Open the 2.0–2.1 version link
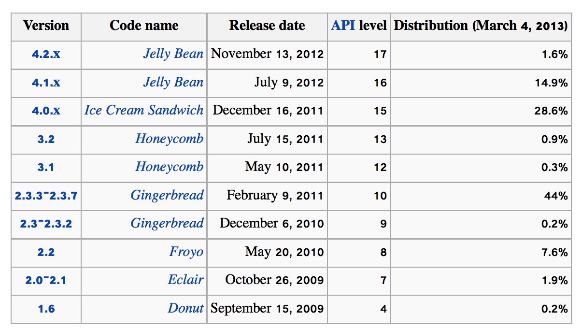Viewport: 581px width, 329px height. pos(46,280)
